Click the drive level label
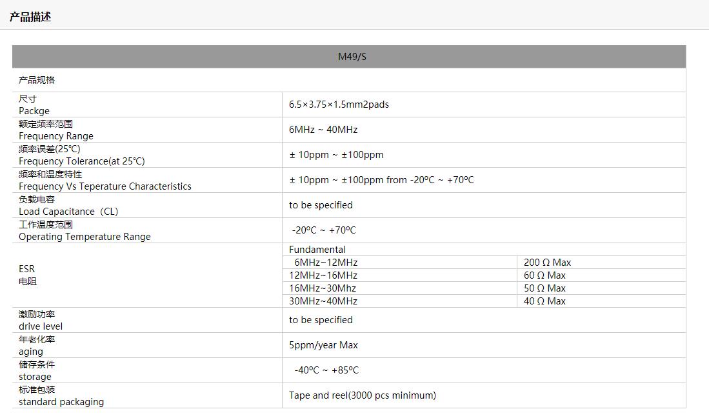709x418 pixels. pyautogui.click(x=41, y=326)
